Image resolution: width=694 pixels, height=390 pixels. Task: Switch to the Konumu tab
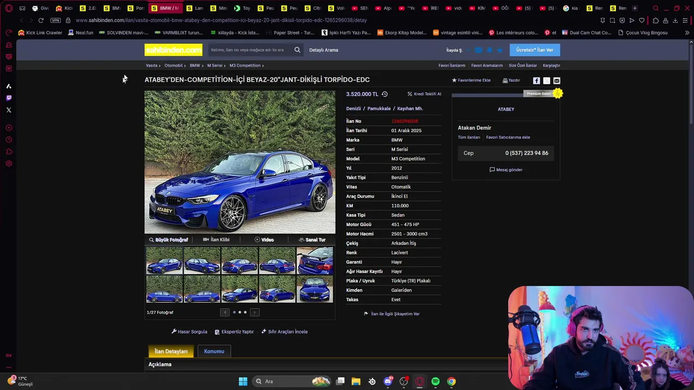tap(214, 351)
